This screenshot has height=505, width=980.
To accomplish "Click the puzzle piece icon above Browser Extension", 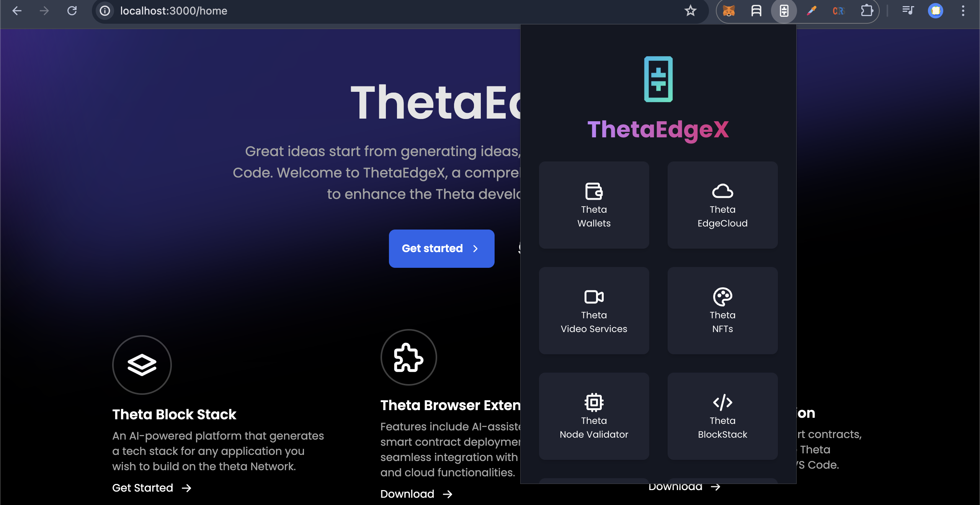I will pos(409,357).
